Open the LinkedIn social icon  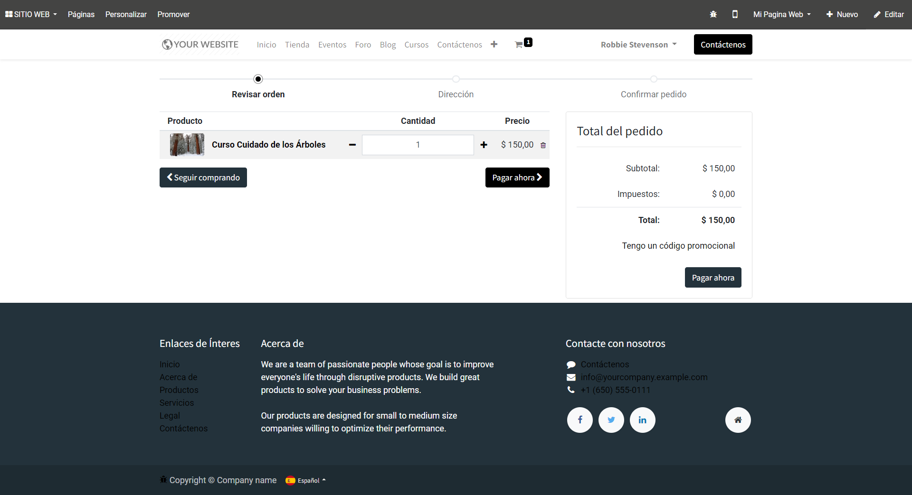pos(642,420)
